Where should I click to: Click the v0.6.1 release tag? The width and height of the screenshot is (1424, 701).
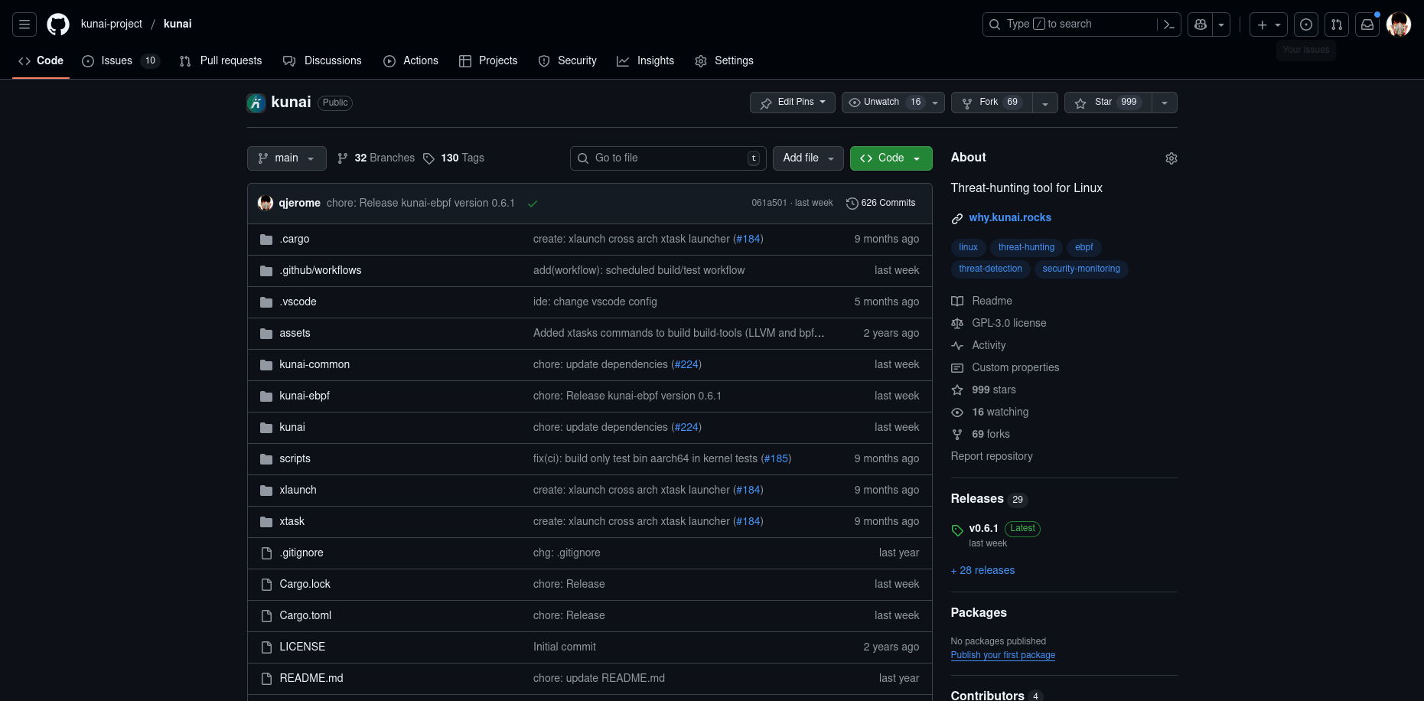click(983, 528)
